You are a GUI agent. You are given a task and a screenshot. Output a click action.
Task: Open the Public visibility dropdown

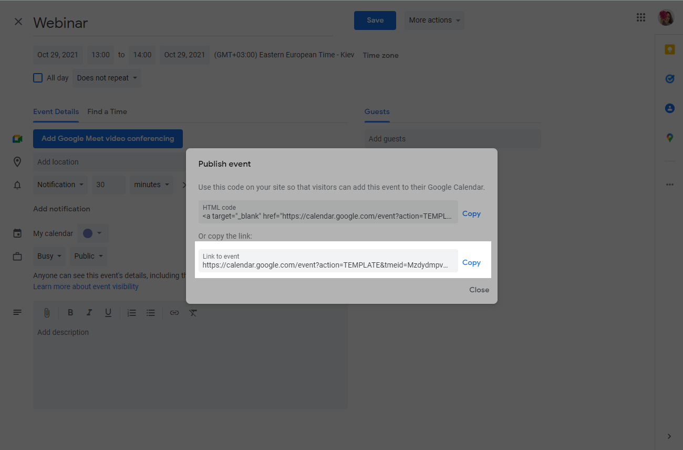click(88, 256)
